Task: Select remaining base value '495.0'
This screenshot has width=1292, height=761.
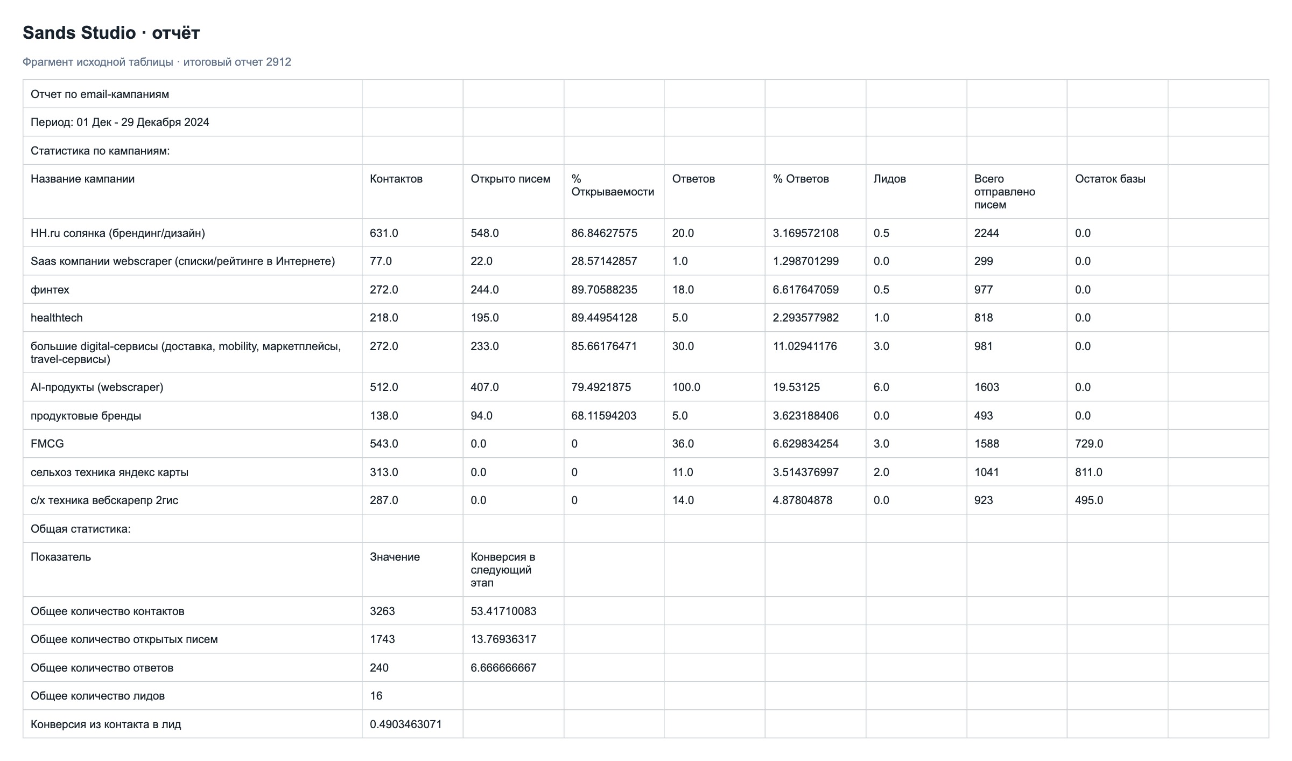Action: pyautogui.click(x=1089, y=500)
